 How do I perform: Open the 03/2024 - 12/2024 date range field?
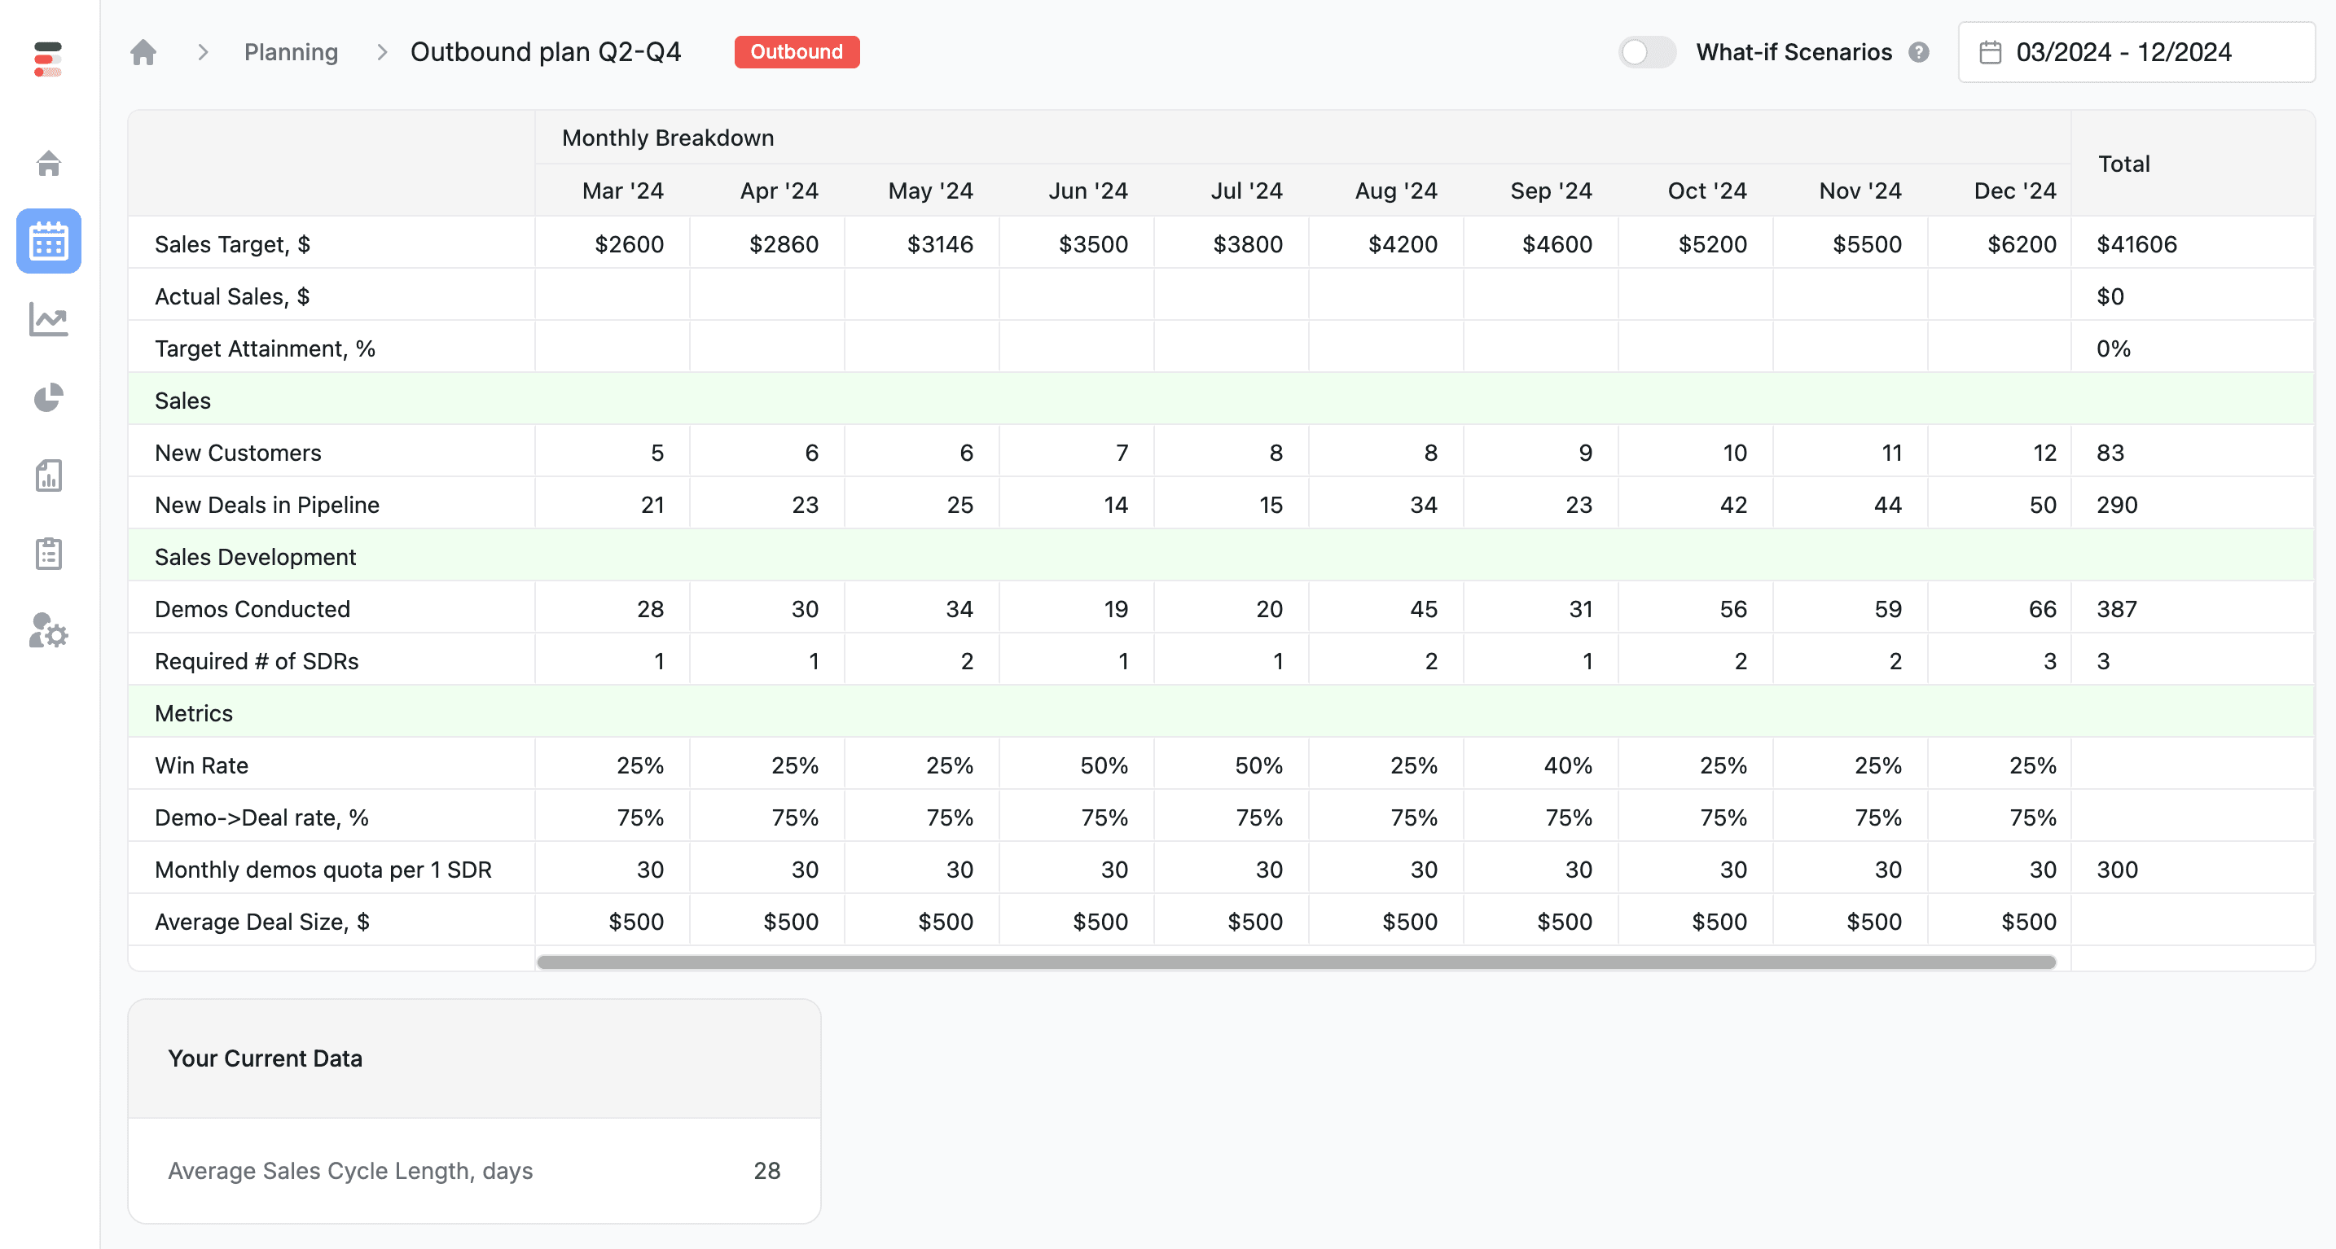click(2136, 53)
